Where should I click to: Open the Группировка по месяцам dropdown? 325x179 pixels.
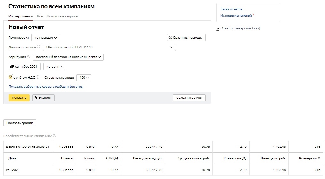pyautogui.click(x=45, y=38)
